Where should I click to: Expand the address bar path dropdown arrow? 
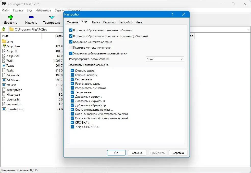point(248,29)
